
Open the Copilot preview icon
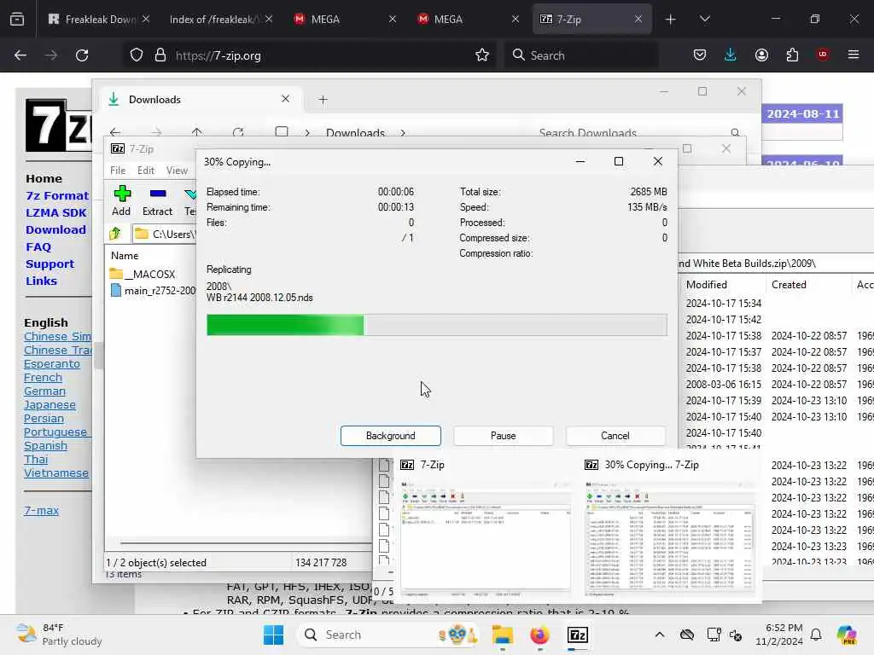(847, 635)
